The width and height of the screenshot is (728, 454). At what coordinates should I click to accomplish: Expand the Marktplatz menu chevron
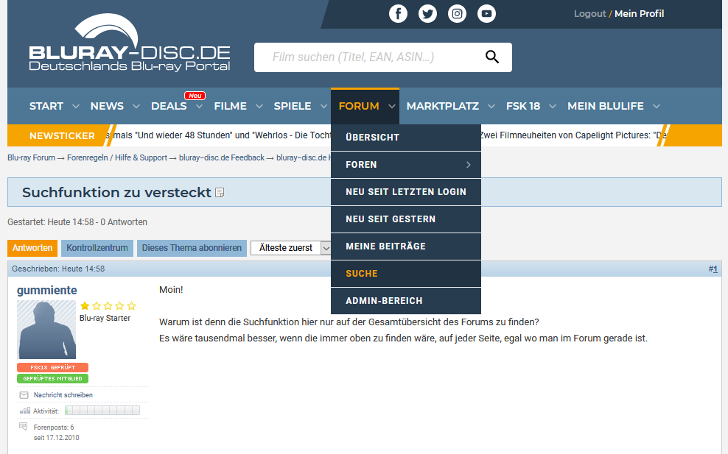click(491, 107)
